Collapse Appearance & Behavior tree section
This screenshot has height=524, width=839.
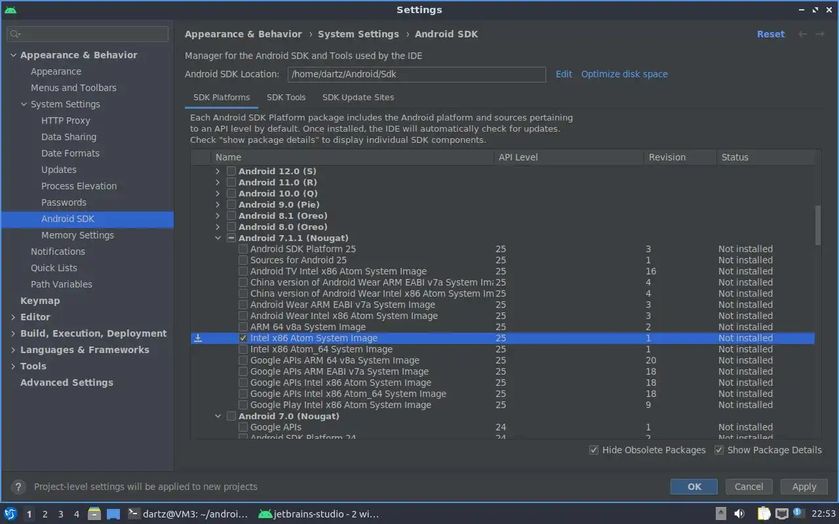pos(13,55)
